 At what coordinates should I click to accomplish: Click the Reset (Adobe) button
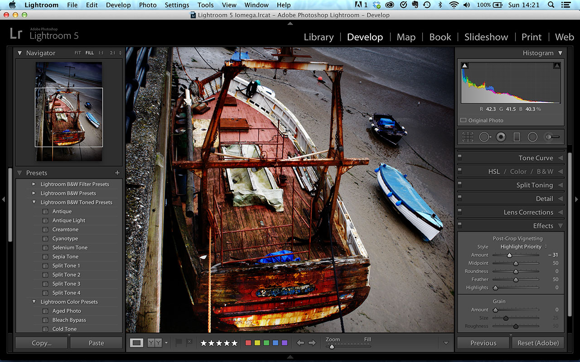(x=538, y=343)
